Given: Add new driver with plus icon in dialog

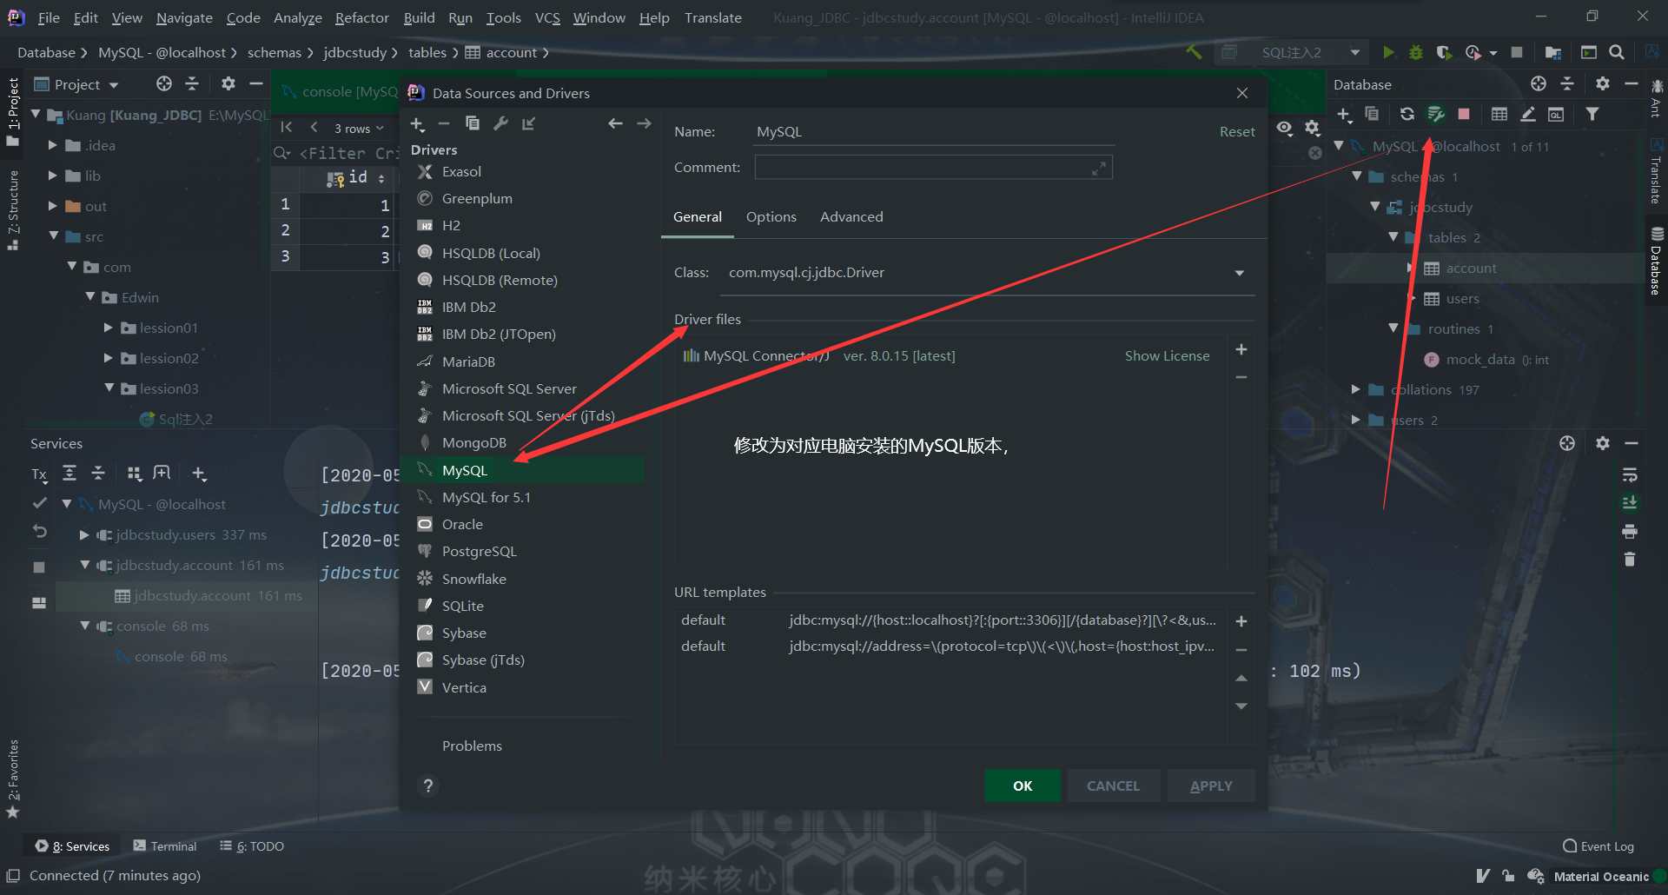Looking at the screenshot, I should (417, 124).
